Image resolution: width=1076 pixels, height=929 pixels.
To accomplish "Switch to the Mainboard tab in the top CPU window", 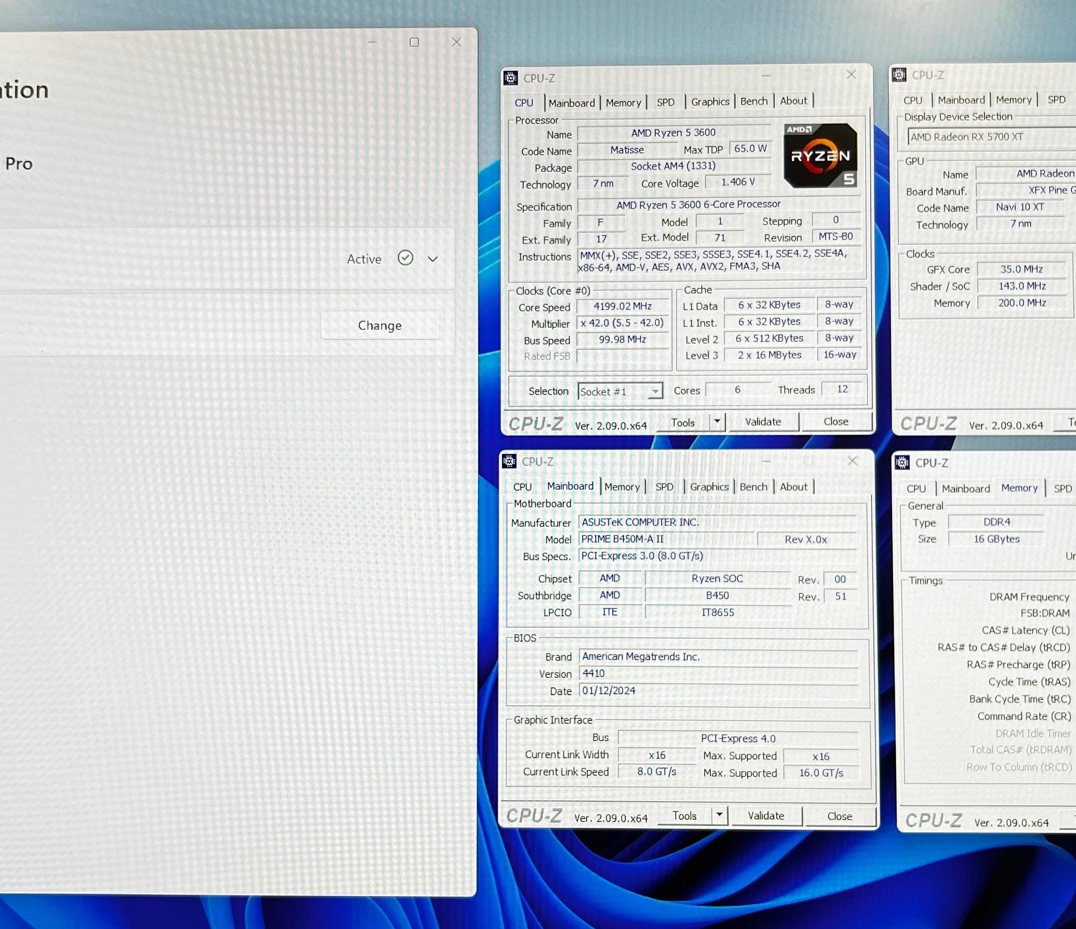I will [572, 103].
